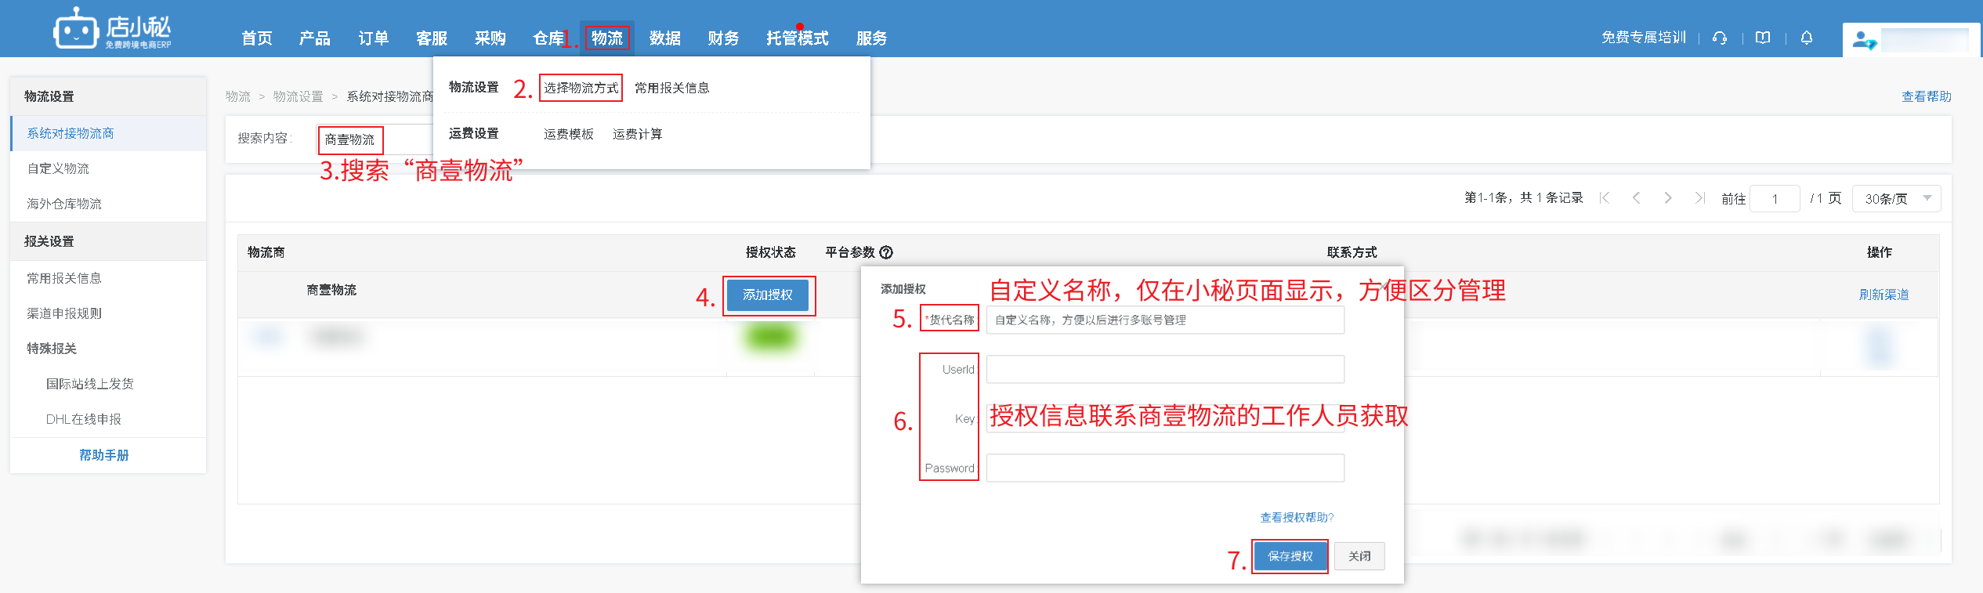1983x593 pixels.
Task: Open the 帮助手册 link in sidebar
Action: (104, 455)
